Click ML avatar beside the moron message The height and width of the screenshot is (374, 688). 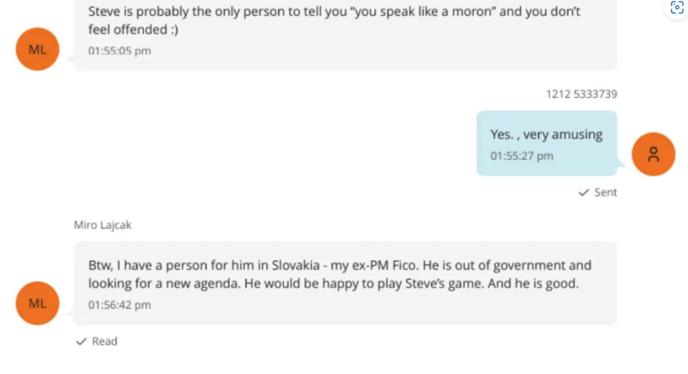tap(37, 49)
